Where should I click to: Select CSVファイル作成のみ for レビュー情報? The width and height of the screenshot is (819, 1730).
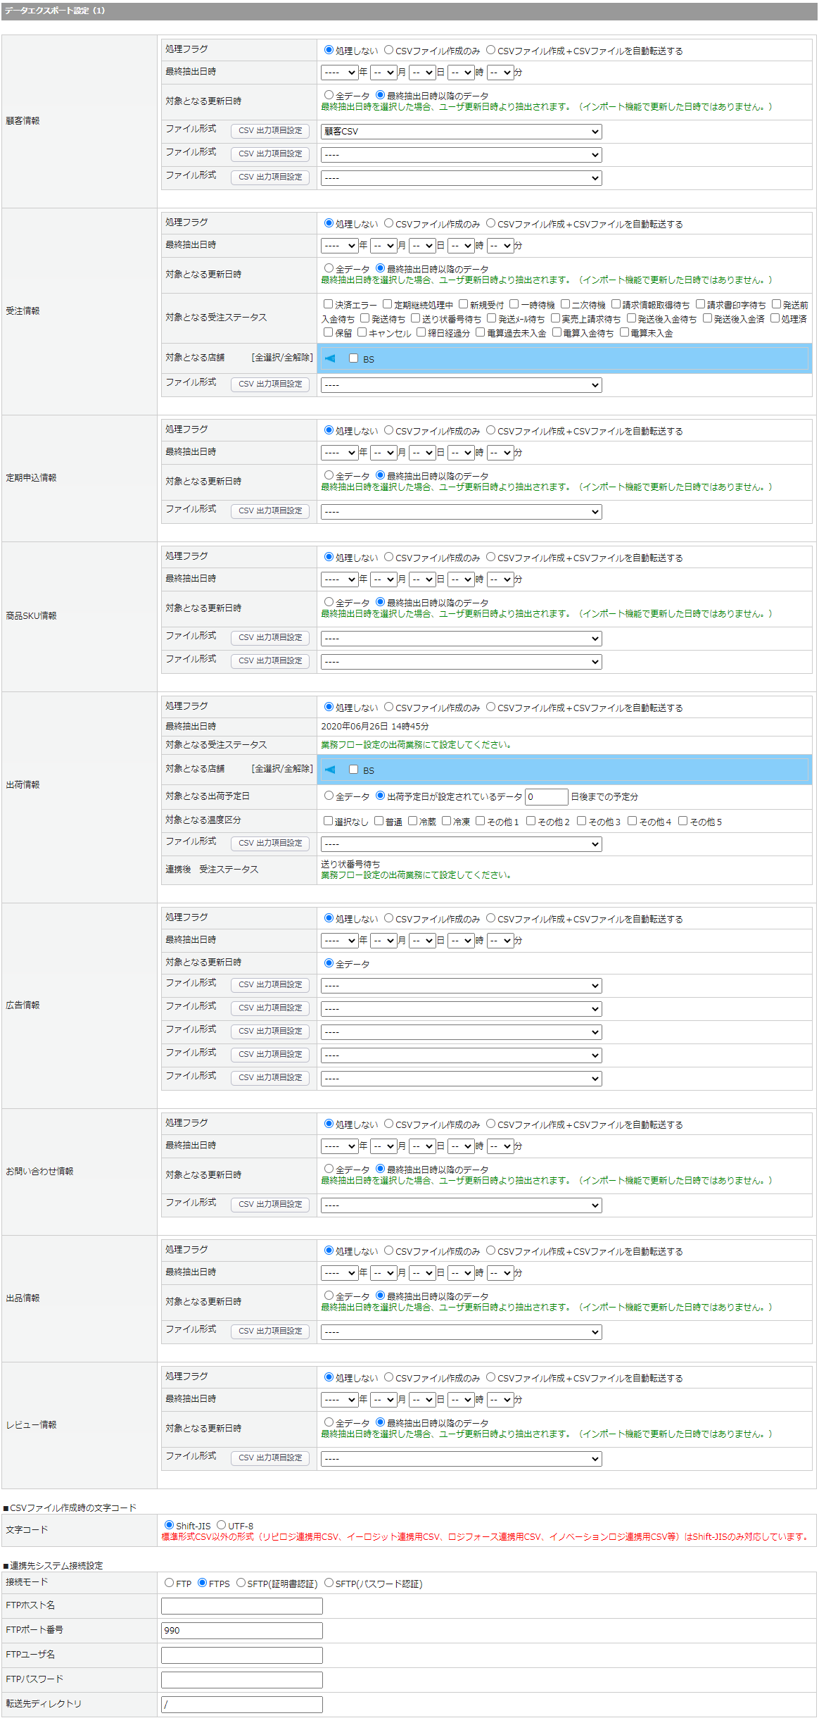388,1377
